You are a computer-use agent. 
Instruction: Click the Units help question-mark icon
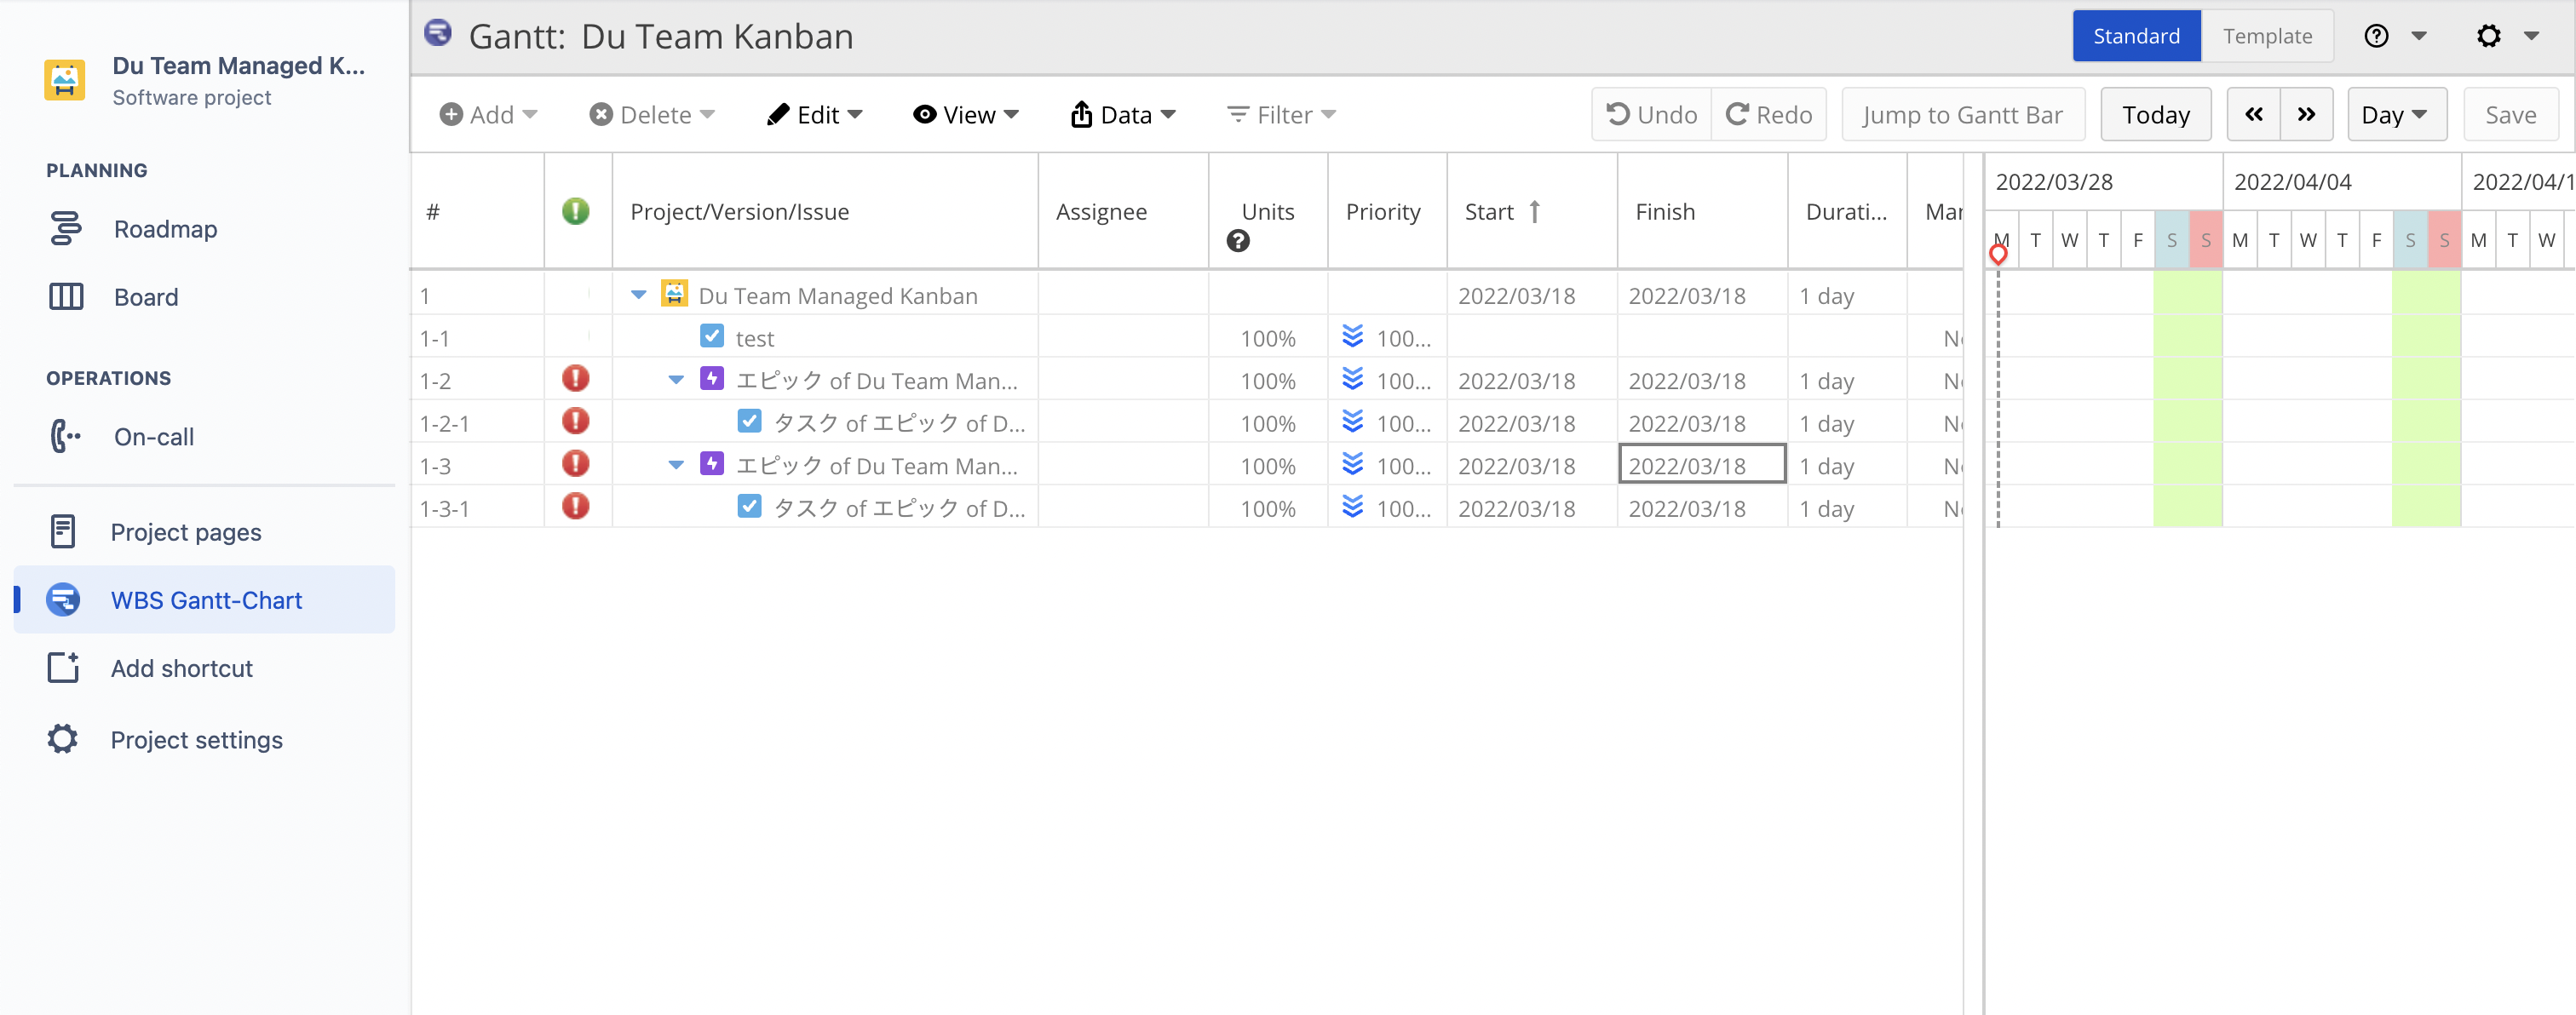[x=1237, y=241]
